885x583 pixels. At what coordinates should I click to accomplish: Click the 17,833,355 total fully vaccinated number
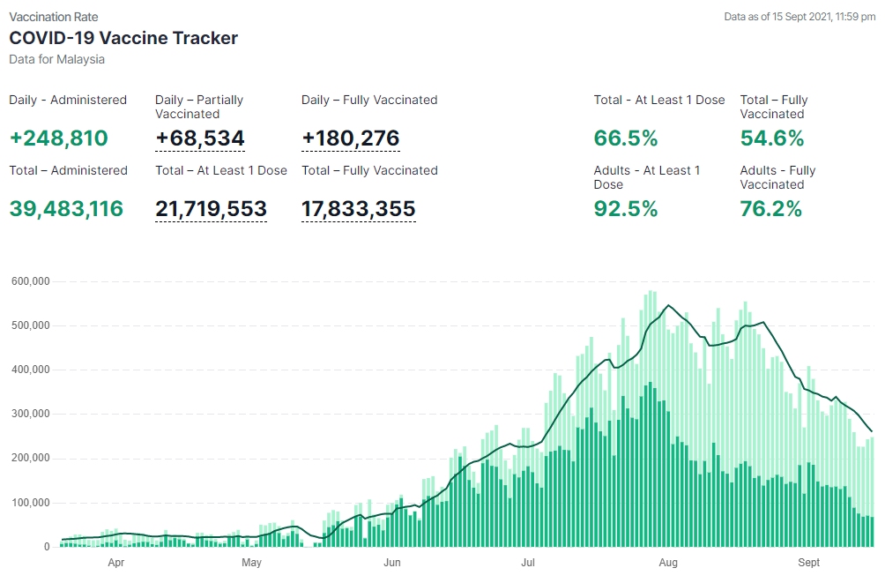tap(358, 209)
